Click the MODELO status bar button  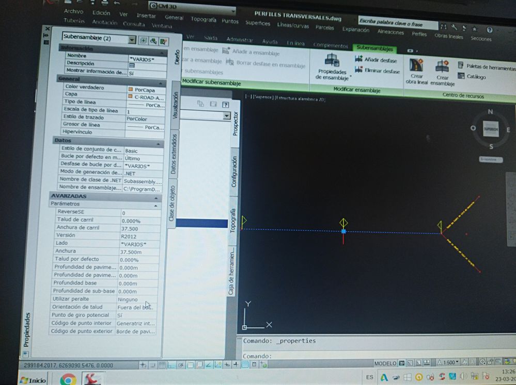click(x=385, y=363)
